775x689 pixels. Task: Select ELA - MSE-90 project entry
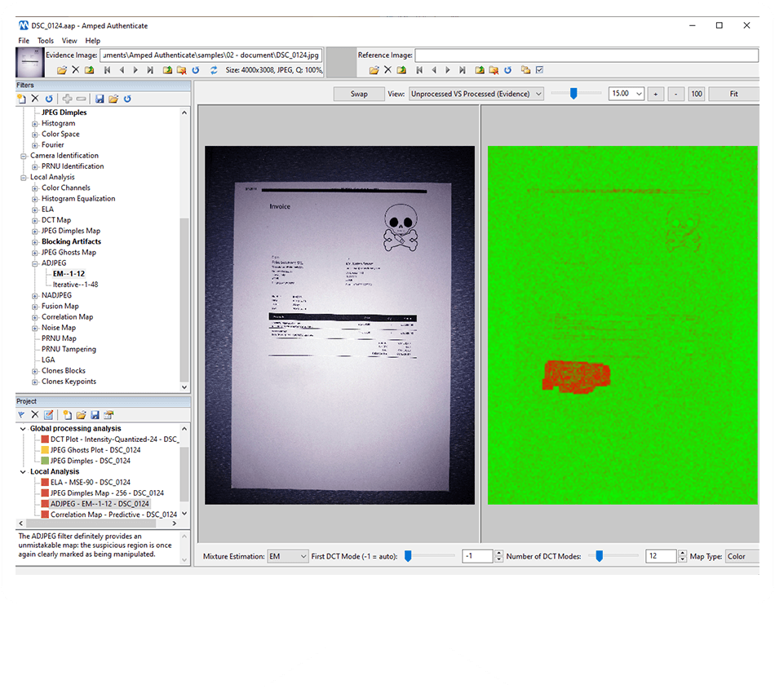pyautogui.click(x=90, y=482)
